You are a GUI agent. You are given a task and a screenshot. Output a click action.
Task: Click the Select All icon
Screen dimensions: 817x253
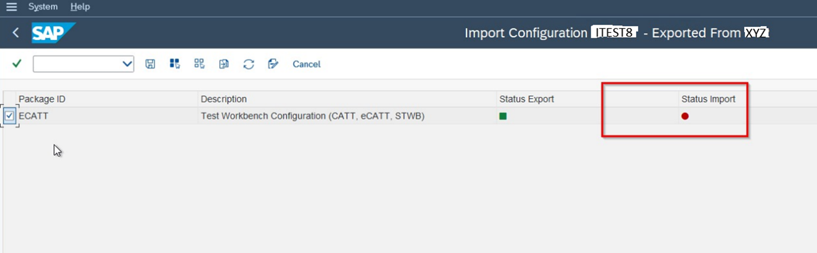pyautogui.click(x=174, y=64)
